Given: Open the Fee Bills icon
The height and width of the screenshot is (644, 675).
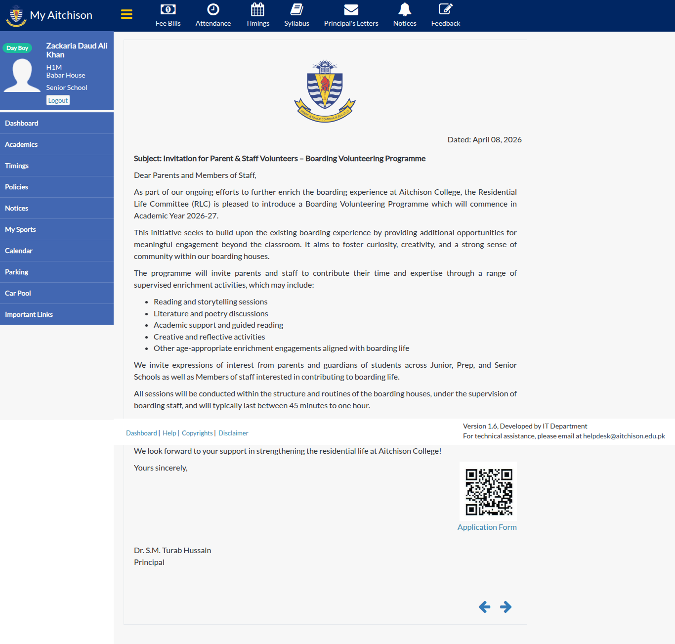Looking at the screenshot, I should click(168, 9).
